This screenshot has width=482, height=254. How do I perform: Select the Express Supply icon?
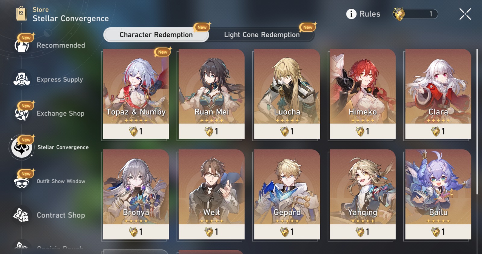[22, 79]
